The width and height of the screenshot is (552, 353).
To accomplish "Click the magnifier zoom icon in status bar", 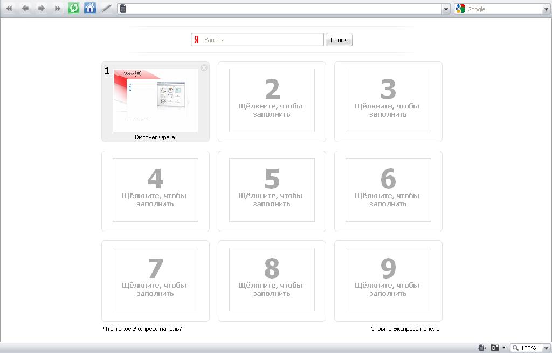I will (x=515, y=348).
